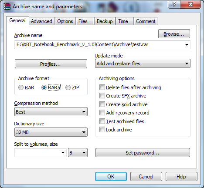Open the Profiles button

[51, 64]
